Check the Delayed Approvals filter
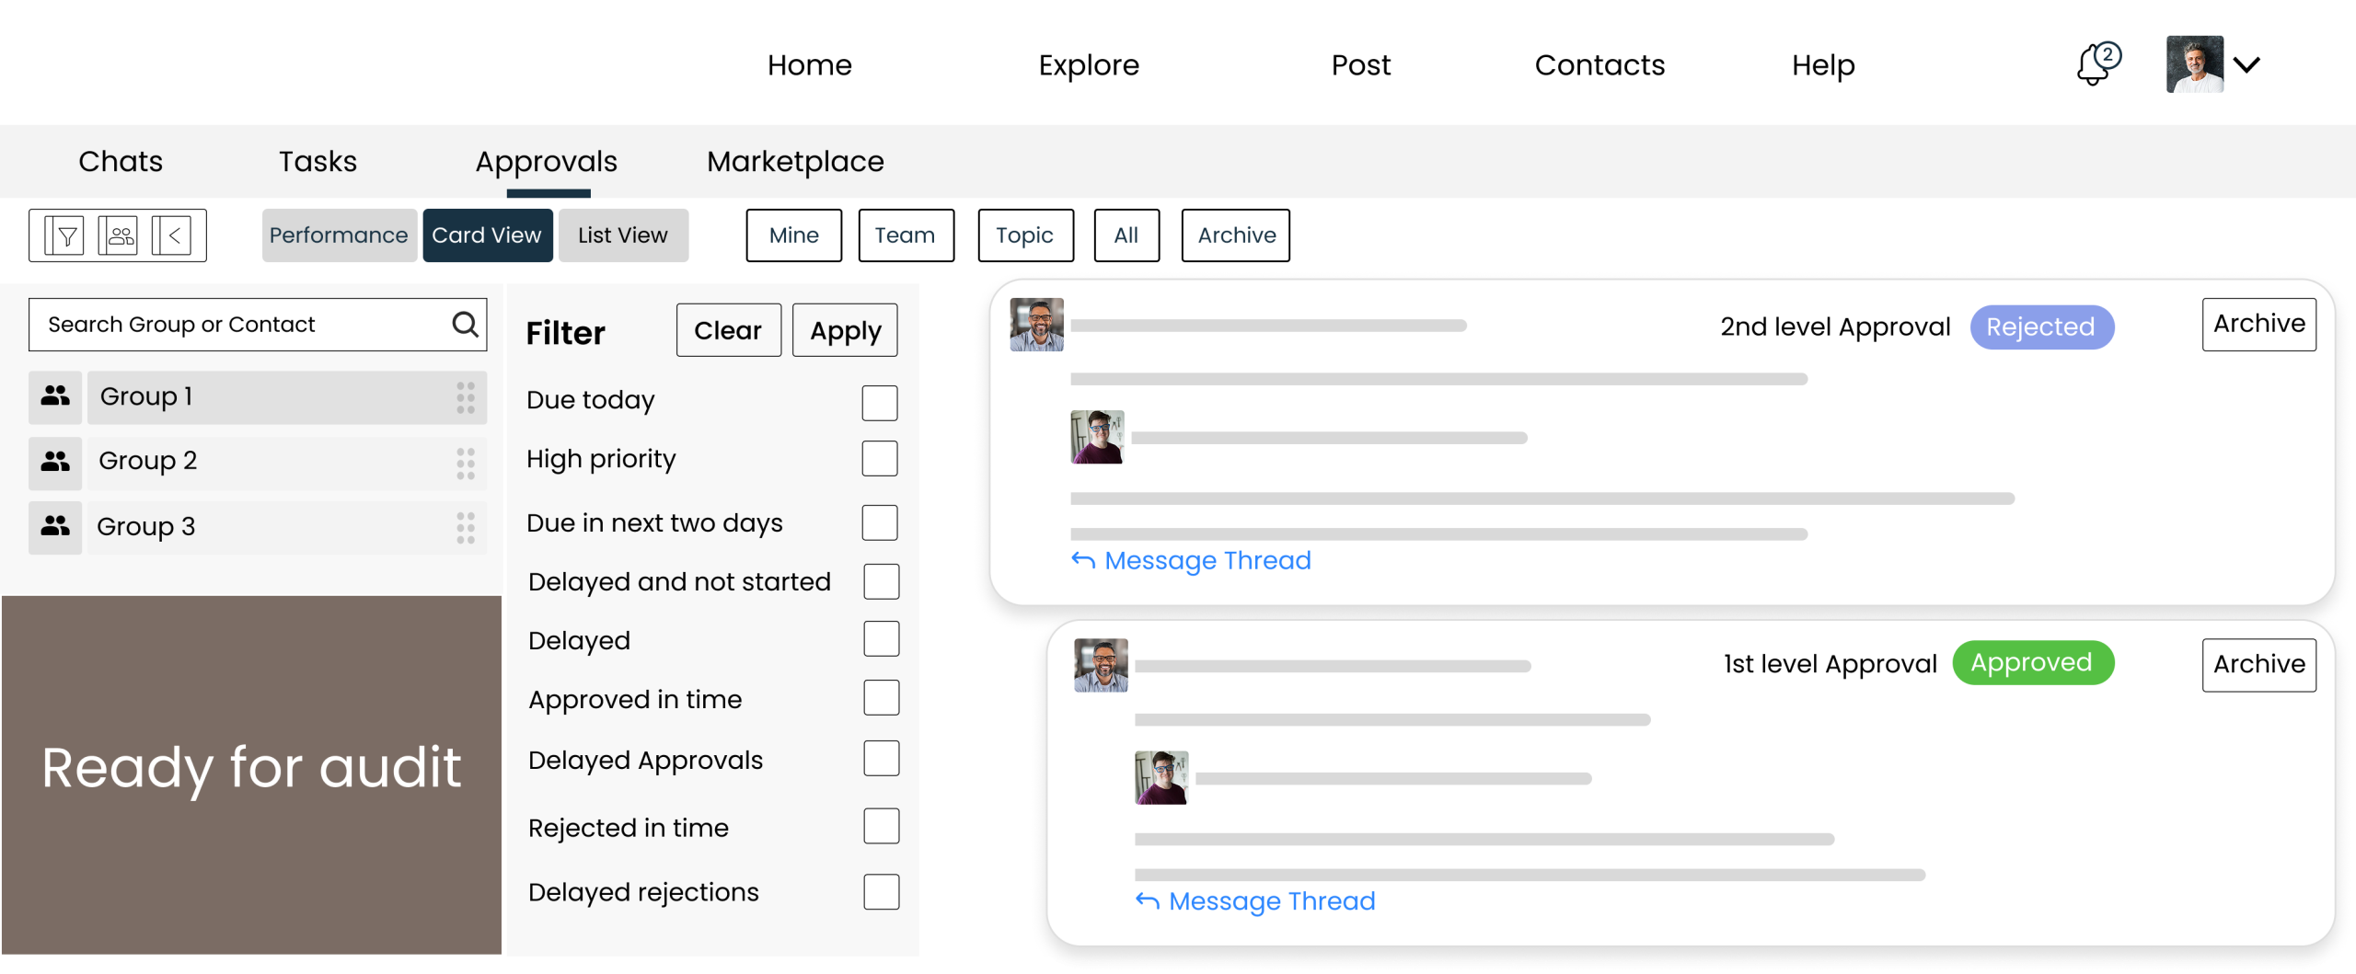 tap(880, 758)
